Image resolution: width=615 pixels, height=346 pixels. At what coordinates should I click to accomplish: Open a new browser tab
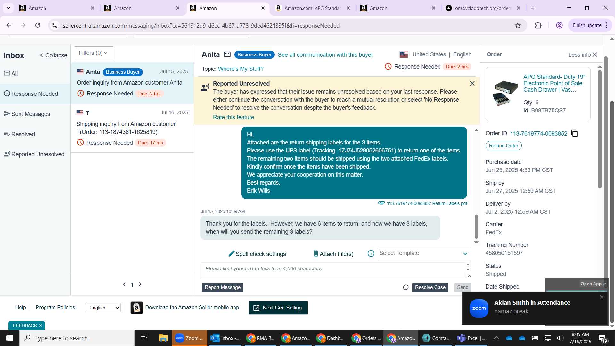click(533, 8)
